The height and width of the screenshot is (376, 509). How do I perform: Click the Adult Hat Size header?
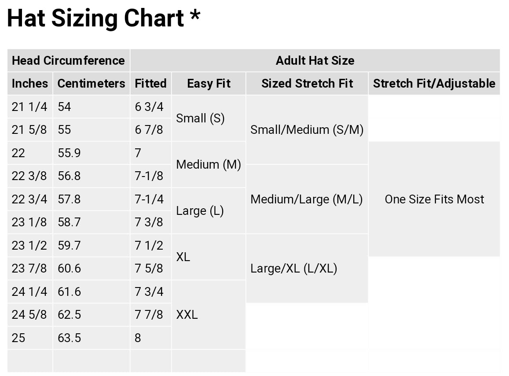[315, 60]
